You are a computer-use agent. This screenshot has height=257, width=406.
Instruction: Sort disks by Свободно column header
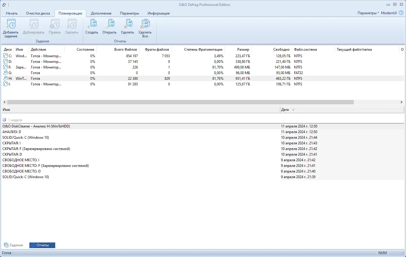pyautogui.click(x=272, y=50)
